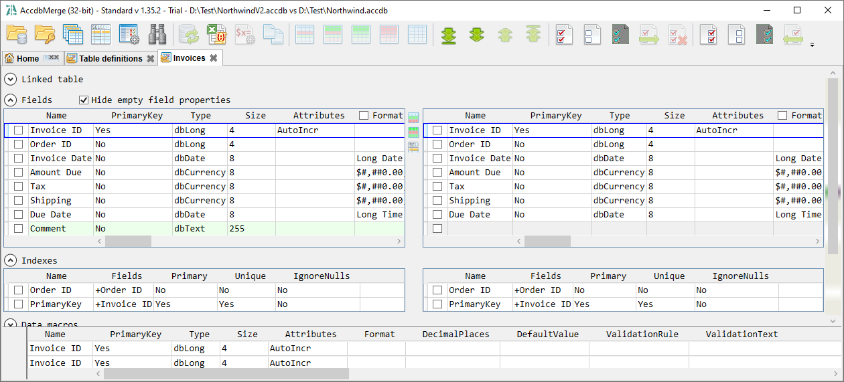Check right pane Shipping row checkbox
844x382 pixels.
point(437,201)
